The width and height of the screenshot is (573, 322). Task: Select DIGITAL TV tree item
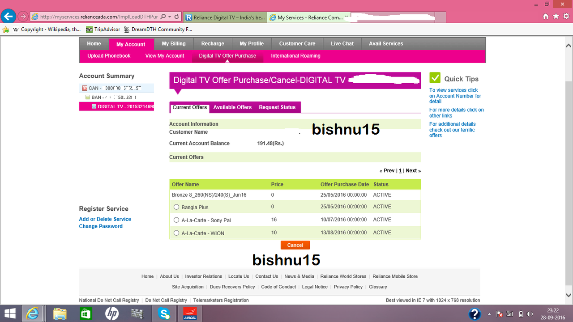point(116,106)
